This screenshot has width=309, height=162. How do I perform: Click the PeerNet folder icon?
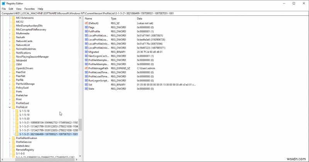click(14, 76)
